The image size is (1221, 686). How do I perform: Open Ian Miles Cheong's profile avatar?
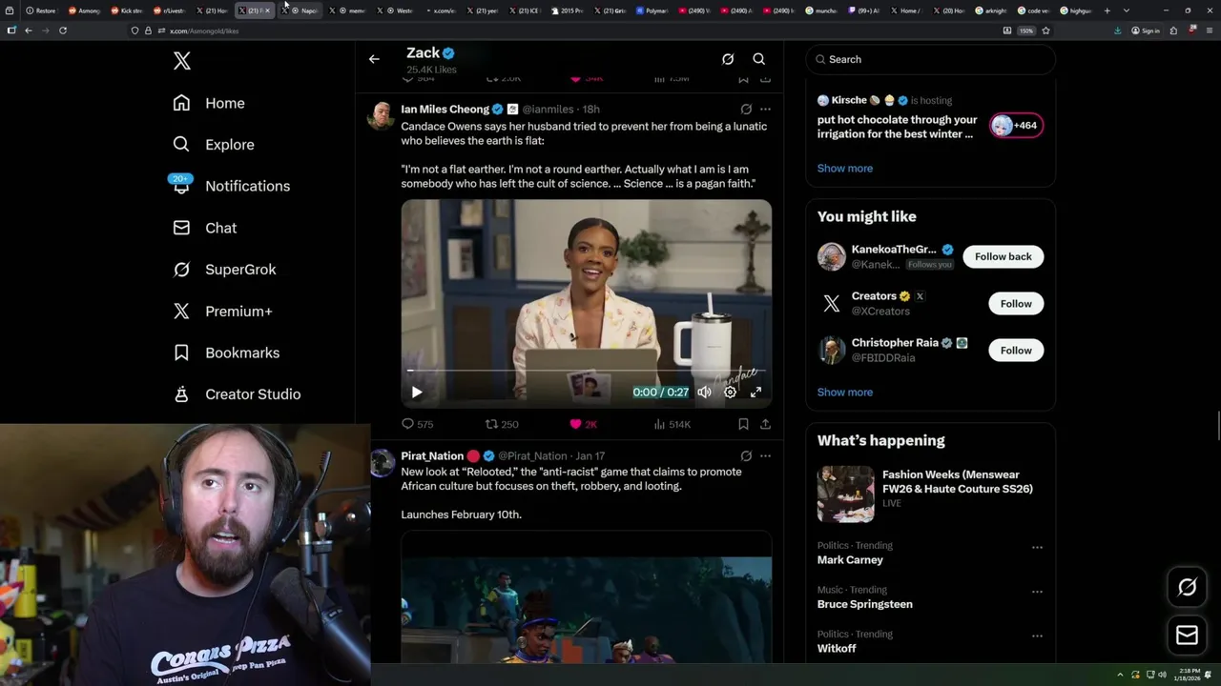tap(382, 114)
